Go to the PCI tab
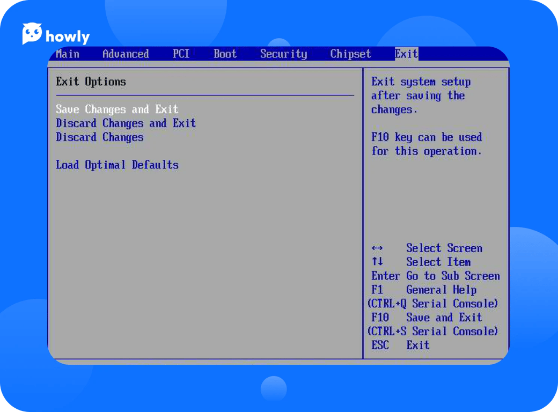 [181, 54]
